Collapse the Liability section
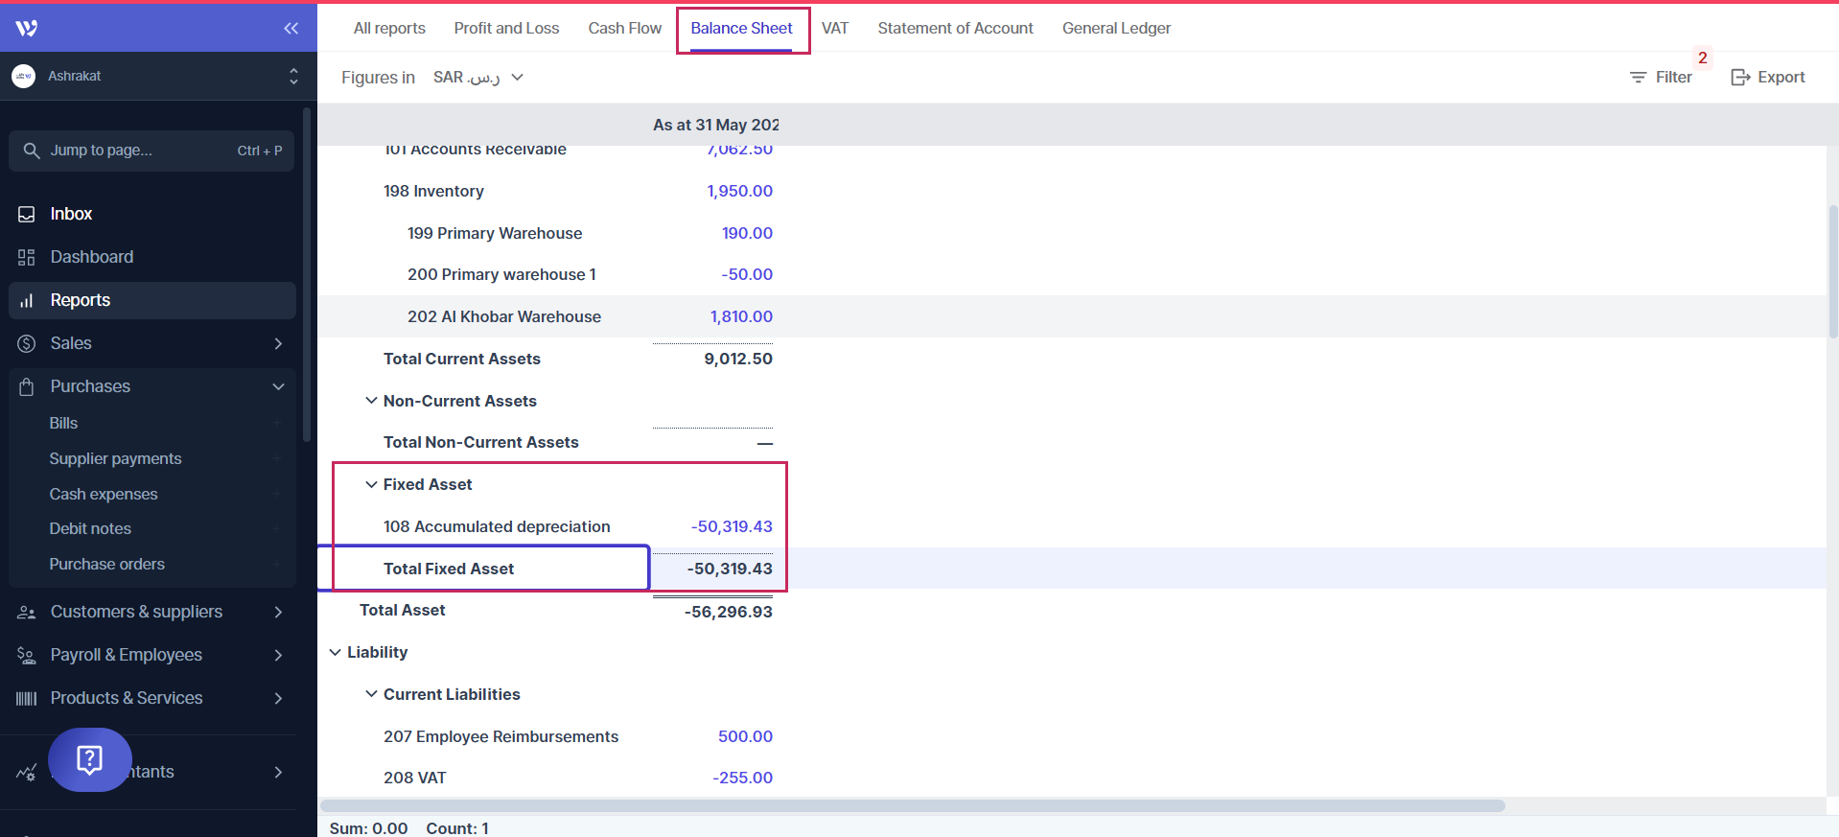Viewport: 1839px width, 837px height. [x=336, y=653]
